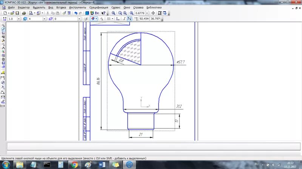Click the zoom scale field 0.6779
302x169 pixels.
coord(140,13)
